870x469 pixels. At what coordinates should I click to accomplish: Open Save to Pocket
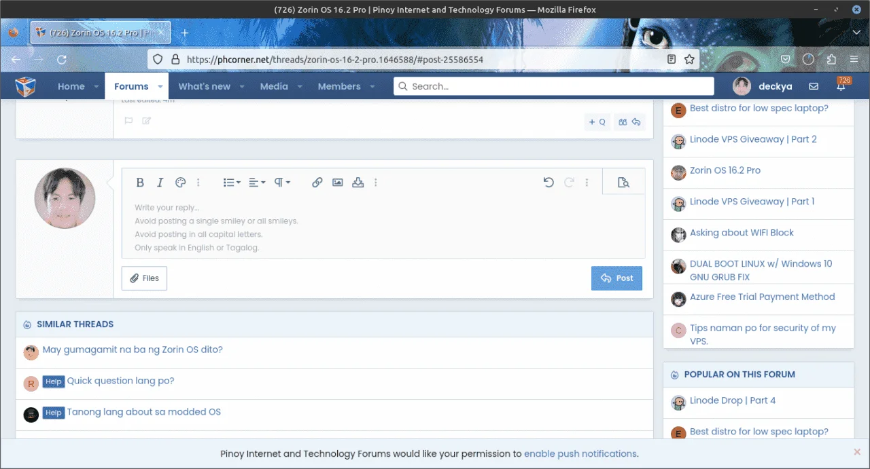pos(785,59)
